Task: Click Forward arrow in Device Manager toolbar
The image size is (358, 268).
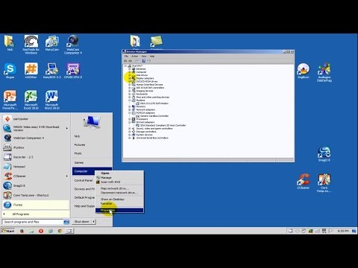Action: (131, 61)
